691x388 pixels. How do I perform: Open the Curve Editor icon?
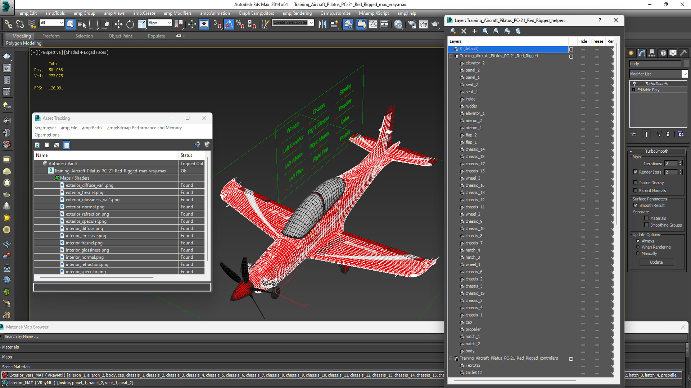pyautogui.click(x=373, y=24)
